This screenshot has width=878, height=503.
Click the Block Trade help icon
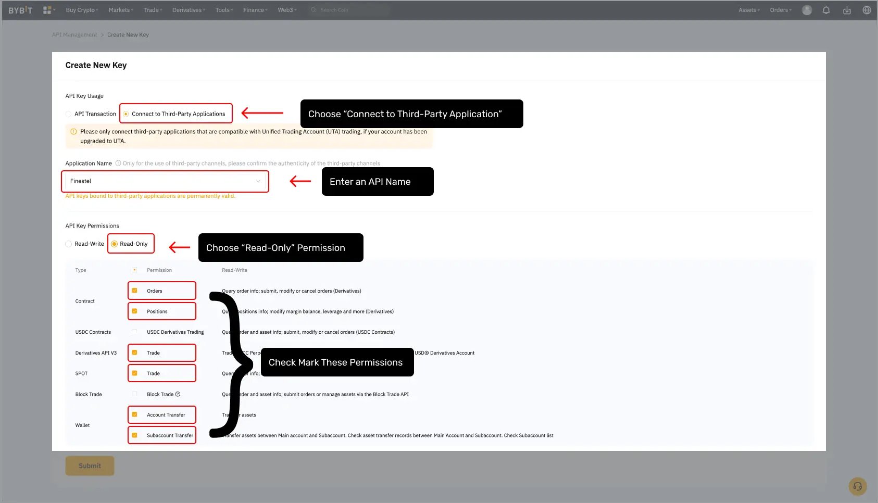pyautogui.click(x=178, y=394)
